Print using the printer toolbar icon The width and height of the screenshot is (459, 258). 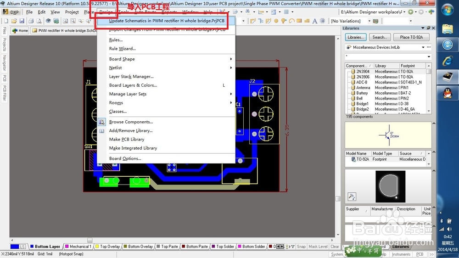point(31,21)
